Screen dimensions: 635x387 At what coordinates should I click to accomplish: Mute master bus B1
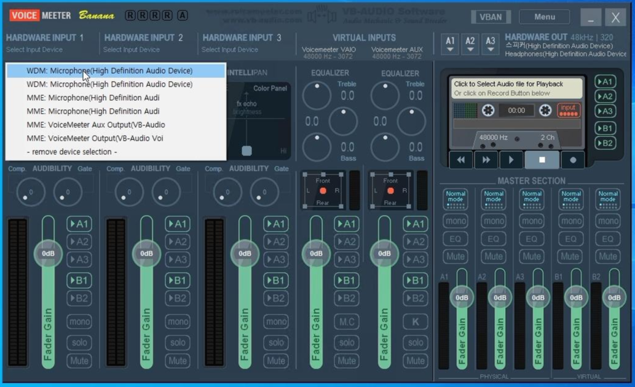570,256
